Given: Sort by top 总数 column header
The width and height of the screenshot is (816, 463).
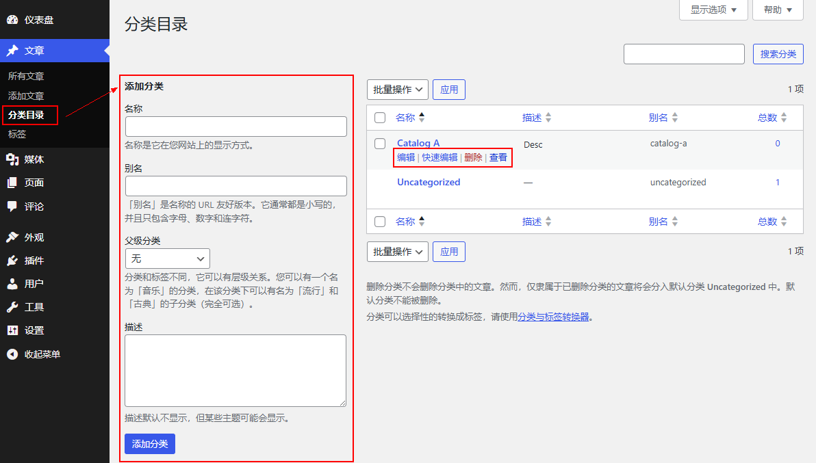Looking at the screenshot, I should click(767, 118).
